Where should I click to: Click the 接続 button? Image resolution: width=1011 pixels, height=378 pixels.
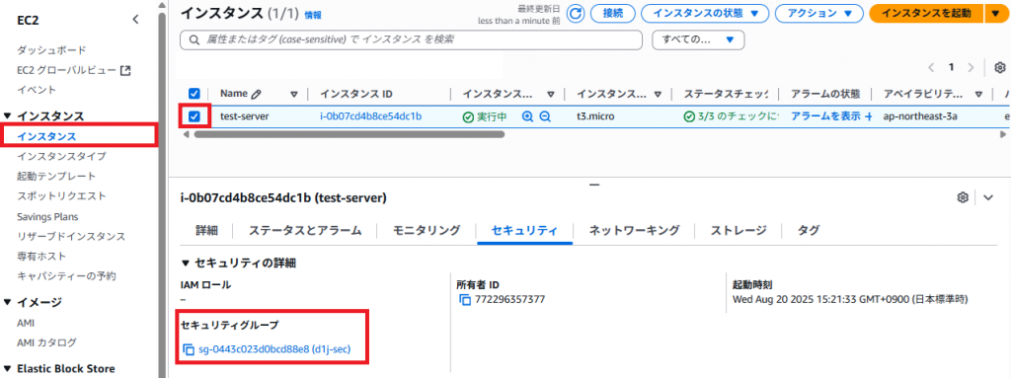point(612,13)
